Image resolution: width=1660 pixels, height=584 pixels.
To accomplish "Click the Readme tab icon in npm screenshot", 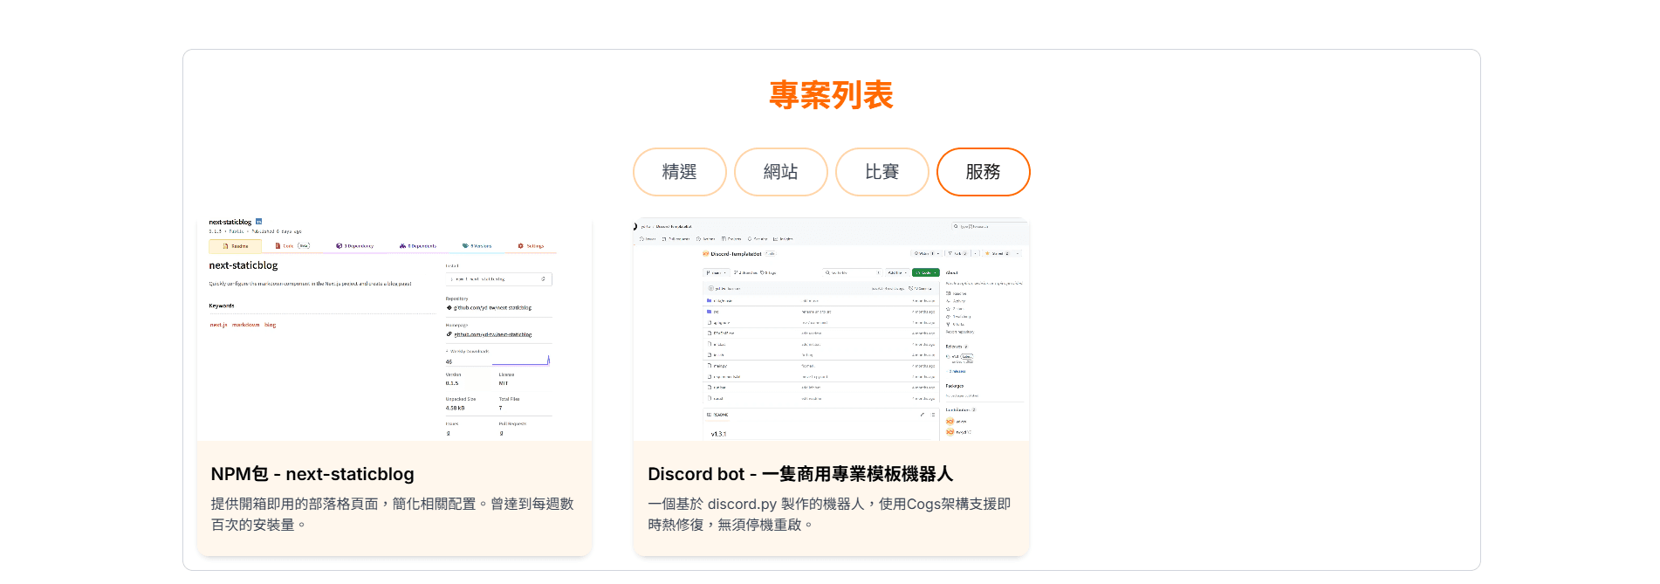I will [225, 246].
